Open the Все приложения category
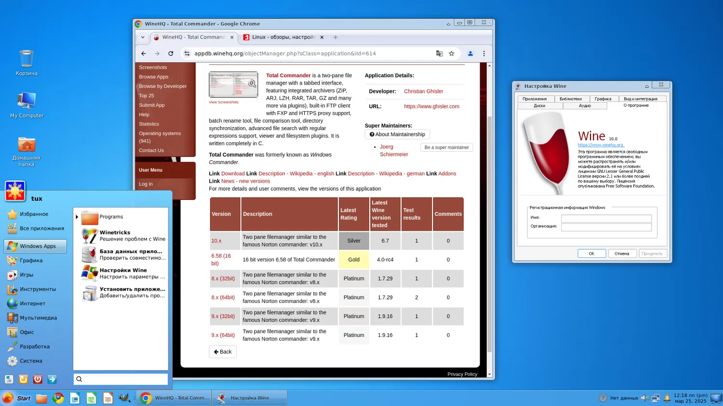 (x=35, y=228)
